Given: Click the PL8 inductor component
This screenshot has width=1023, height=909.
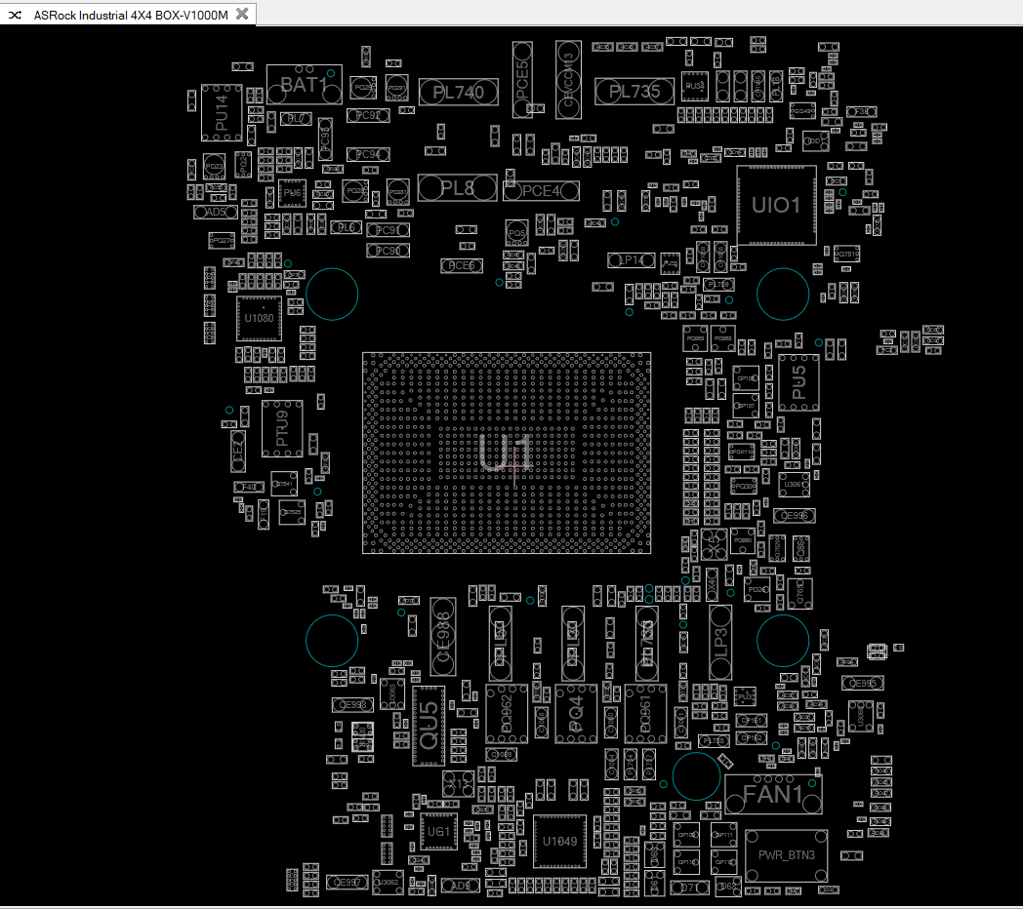Looking at the screenshot, I should pyautogui.click(x=457, y=188).
